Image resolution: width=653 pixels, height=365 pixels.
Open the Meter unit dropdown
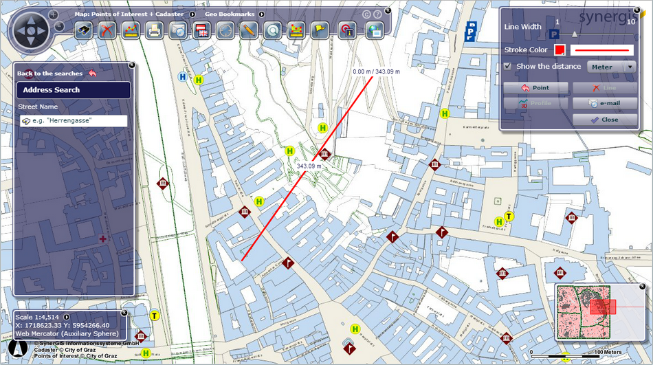610,67
